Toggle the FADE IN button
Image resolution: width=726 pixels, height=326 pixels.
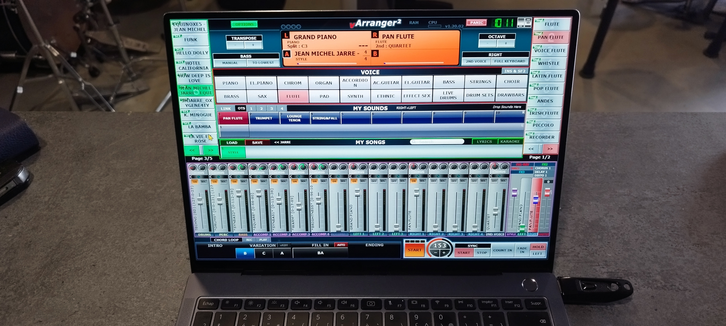(x=522, y=250)
